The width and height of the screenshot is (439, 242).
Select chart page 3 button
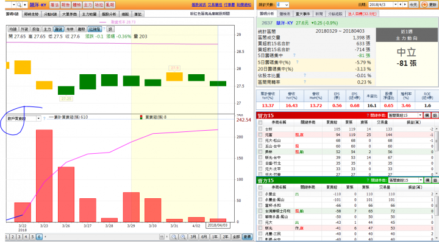tap(20, 237)
